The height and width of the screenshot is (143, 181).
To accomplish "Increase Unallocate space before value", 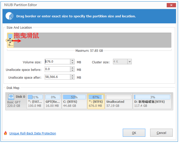I will pyautogui.click(x=72, y=68).
